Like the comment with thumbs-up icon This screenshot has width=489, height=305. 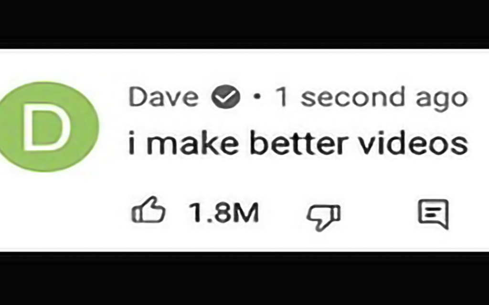pos(149,210)
